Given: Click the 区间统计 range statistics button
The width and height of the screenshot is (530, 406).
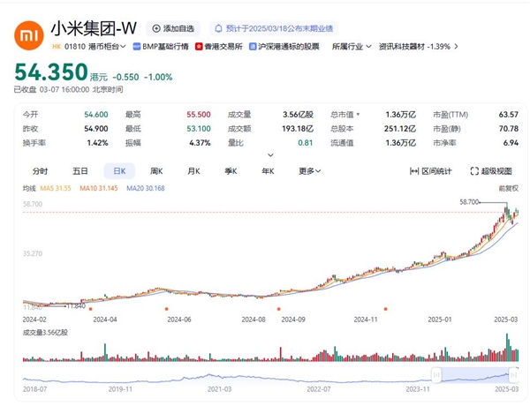Looking at the screenshot, I should click(431, 171).
